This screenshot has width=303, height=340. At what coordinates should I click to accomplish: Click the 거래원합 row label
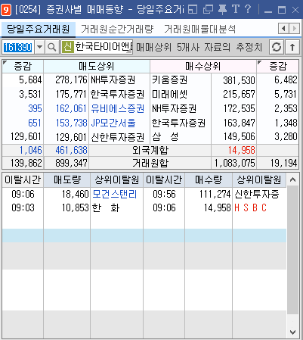[x=150, y=163]
